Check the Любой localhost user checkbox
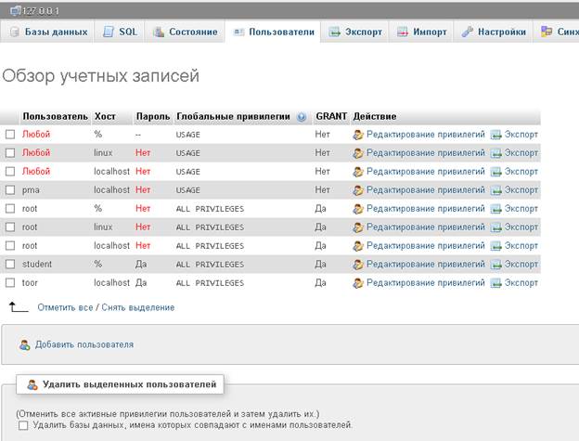 10,172
